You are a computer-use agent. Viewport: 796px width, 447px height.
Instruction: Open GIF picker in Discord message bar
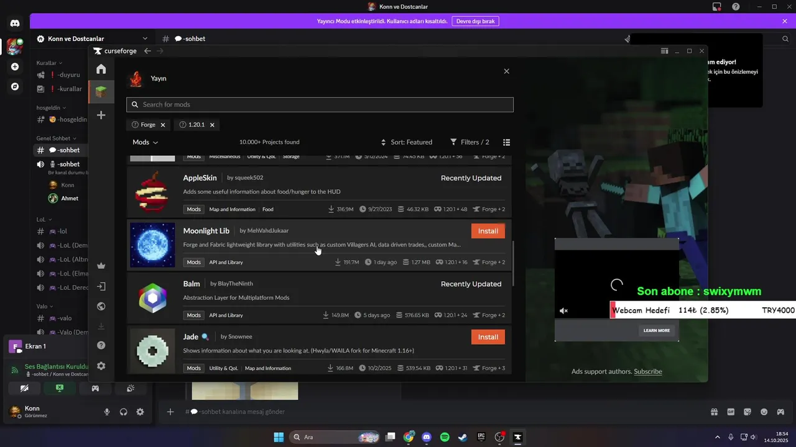731,412
